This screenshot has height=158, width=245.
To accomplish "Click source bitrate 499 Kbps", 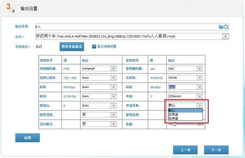I will click(69, 87).
